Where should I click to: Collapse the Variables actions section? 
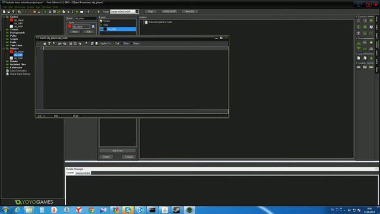pyautogui.click(x=357, y=63)
